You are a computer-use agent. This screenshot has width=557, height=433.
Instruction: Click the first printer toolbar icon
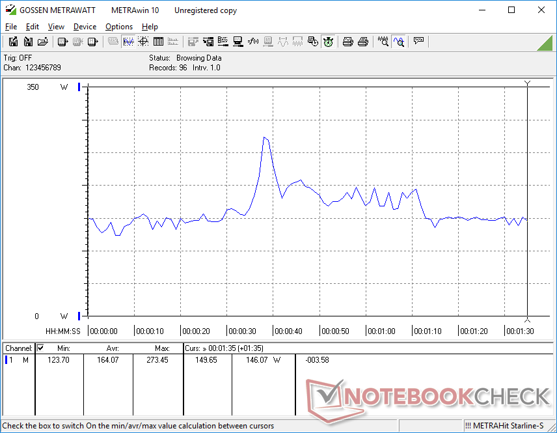pyautogui.click(x=347, y=42)
